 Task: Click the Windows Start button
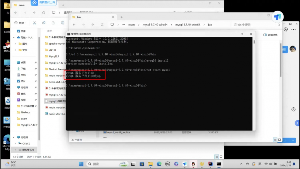click(x=81, y=164)
